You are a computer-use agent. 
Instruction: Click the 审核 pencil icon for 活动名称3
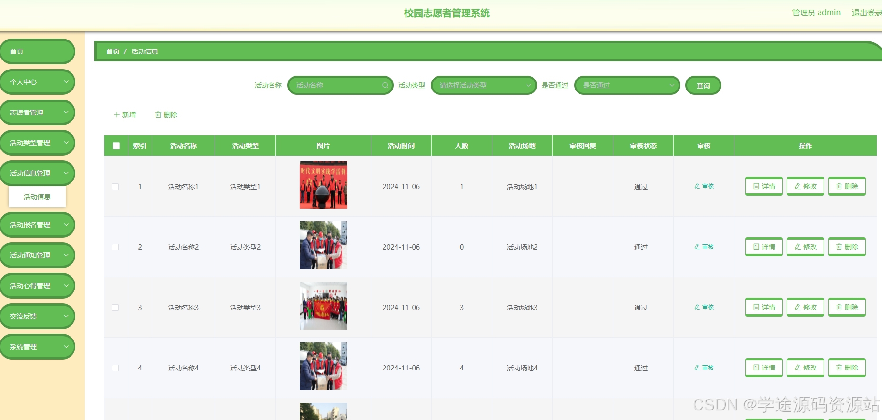697,307
